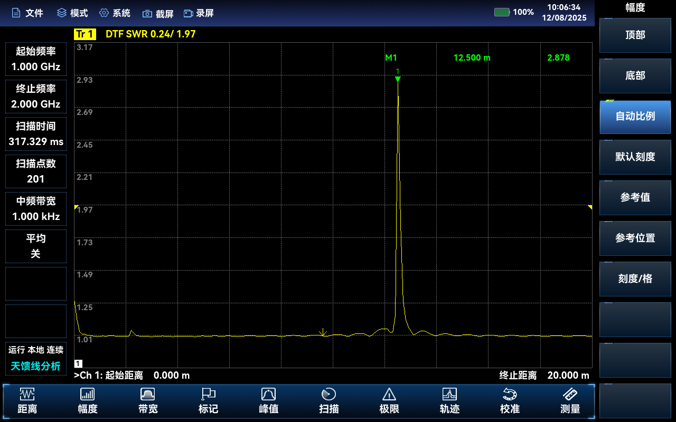Select the yellow reference level marker at 1.97
The height and width of the screenshot is (422, 676).
point(76,207)
